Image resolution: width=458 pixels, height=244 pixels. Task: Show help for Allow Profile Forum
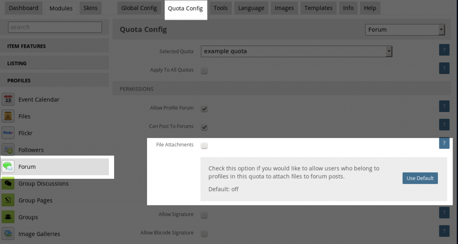(x=444, y=106)
